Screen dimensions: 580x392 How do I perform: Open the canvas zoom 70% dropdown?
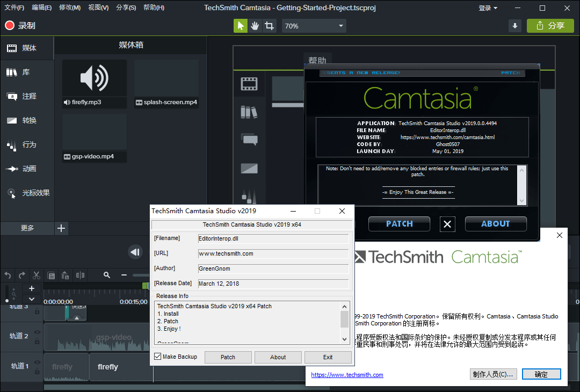point(314,26)
